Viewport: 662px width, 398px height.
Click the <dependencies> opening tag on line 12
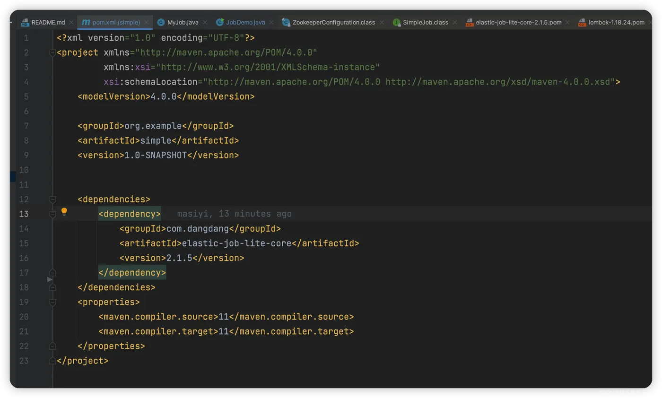pyautogui.click(x=114, y=199)
